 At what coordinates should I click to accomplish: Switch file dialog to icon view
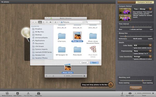coord(40,22)
